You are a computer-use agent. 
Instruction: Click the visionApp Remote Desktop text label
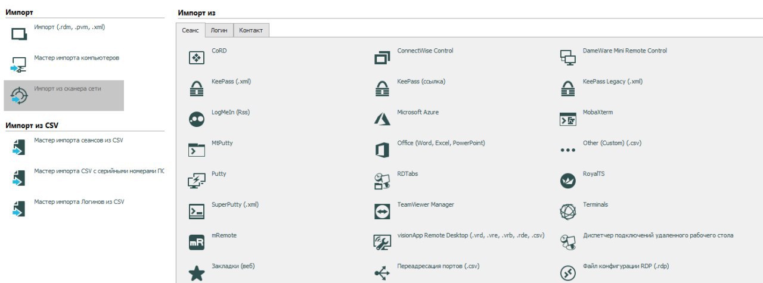tap(471, 235)
